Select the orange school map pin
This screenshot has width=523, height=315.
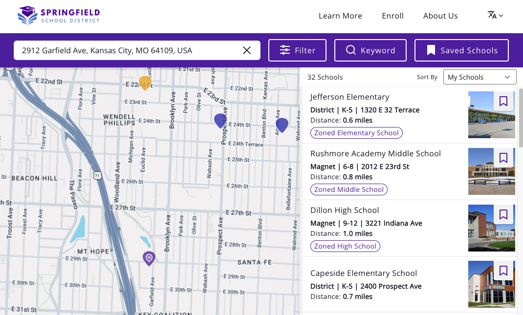145,83
